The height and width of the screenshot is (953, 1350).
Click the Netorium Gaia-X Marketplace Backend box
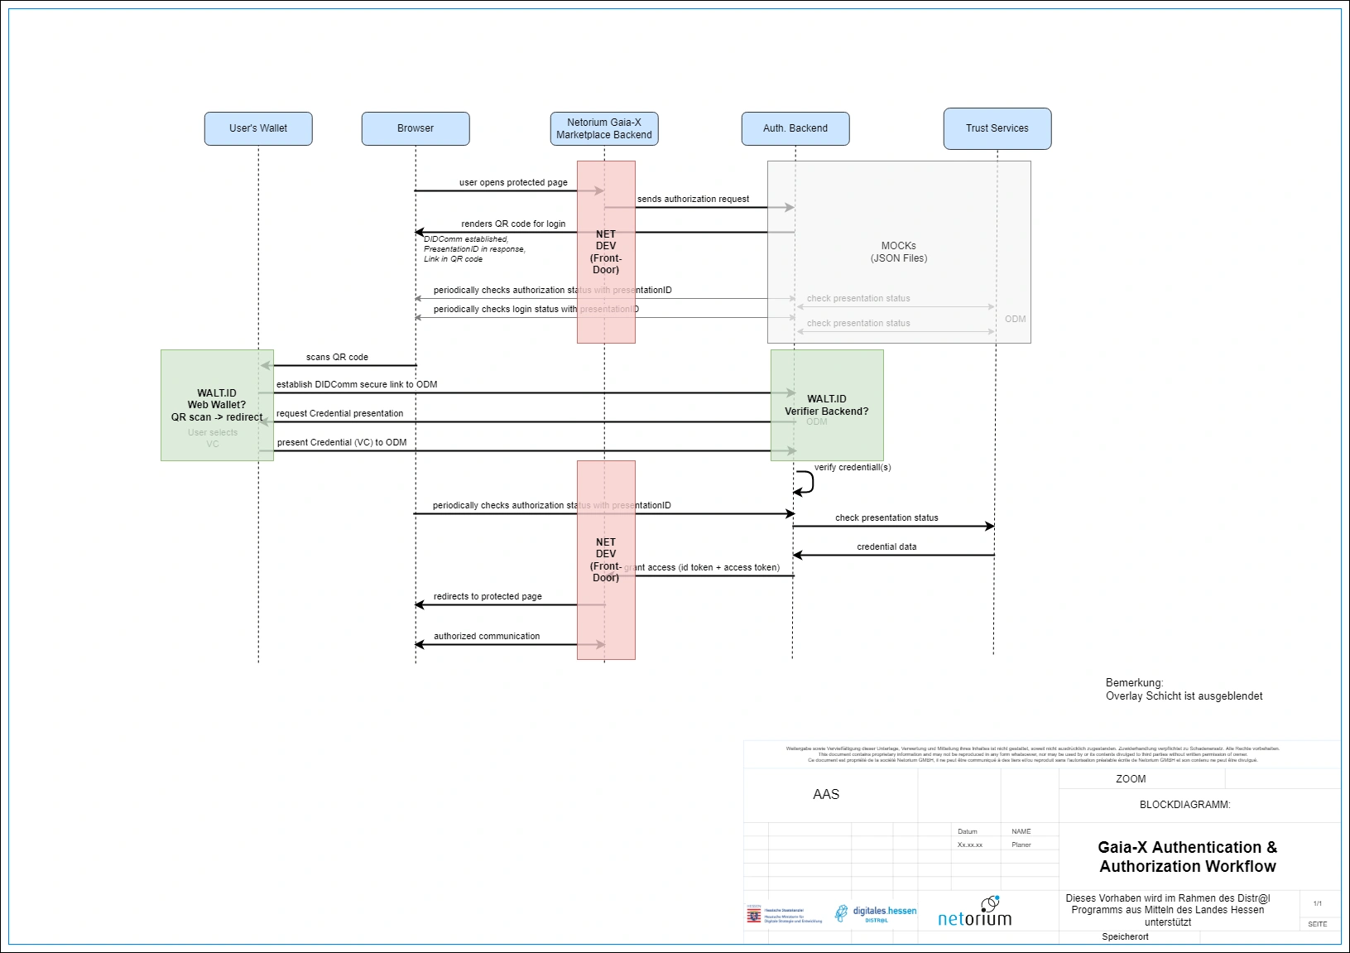(x=604, y=128)
